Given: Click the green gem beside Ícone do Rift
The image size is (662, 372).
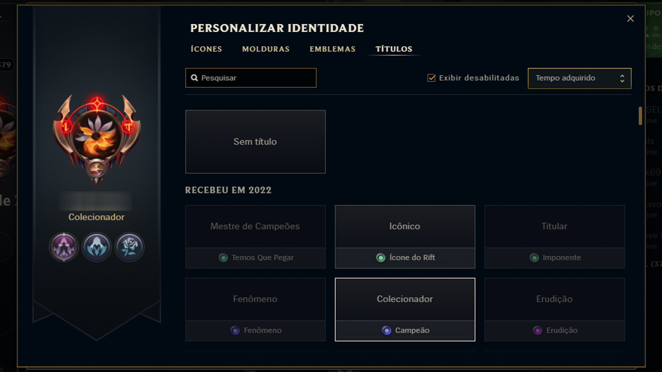Looking at the screenshot, I should (x=381, y=258).
